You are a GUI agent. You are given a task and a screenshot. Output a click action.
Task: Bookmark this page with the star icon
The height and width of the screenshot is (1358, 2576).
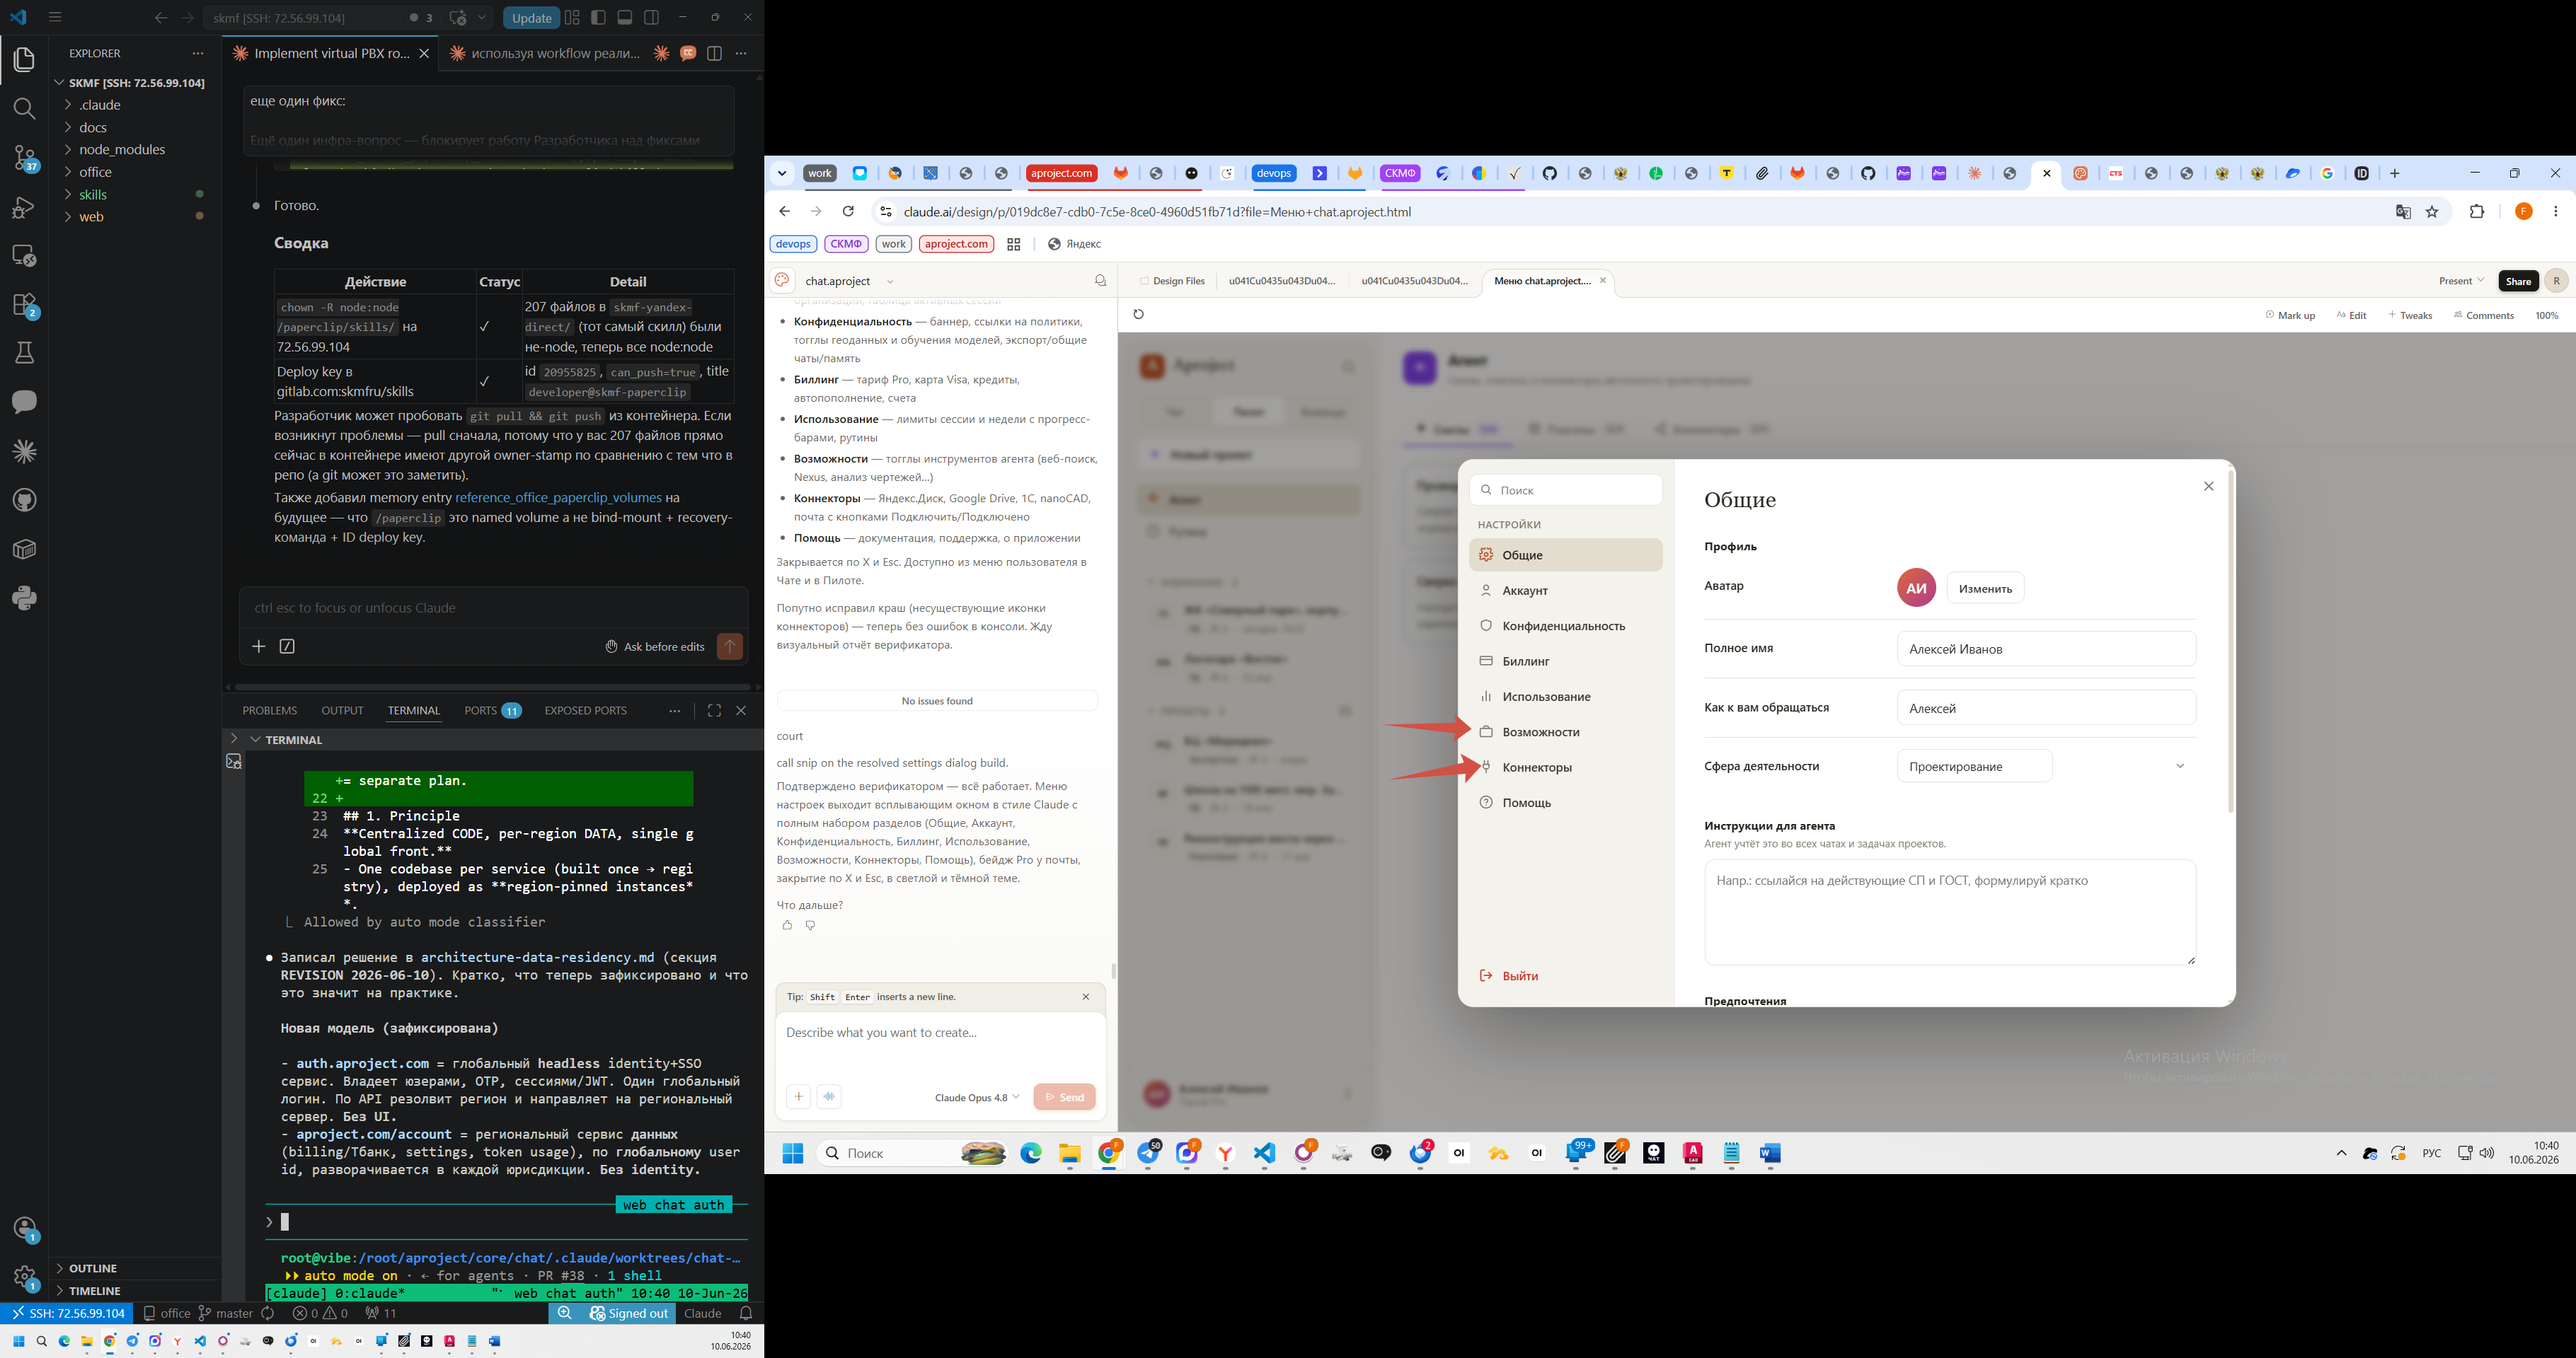point(2433,212)
